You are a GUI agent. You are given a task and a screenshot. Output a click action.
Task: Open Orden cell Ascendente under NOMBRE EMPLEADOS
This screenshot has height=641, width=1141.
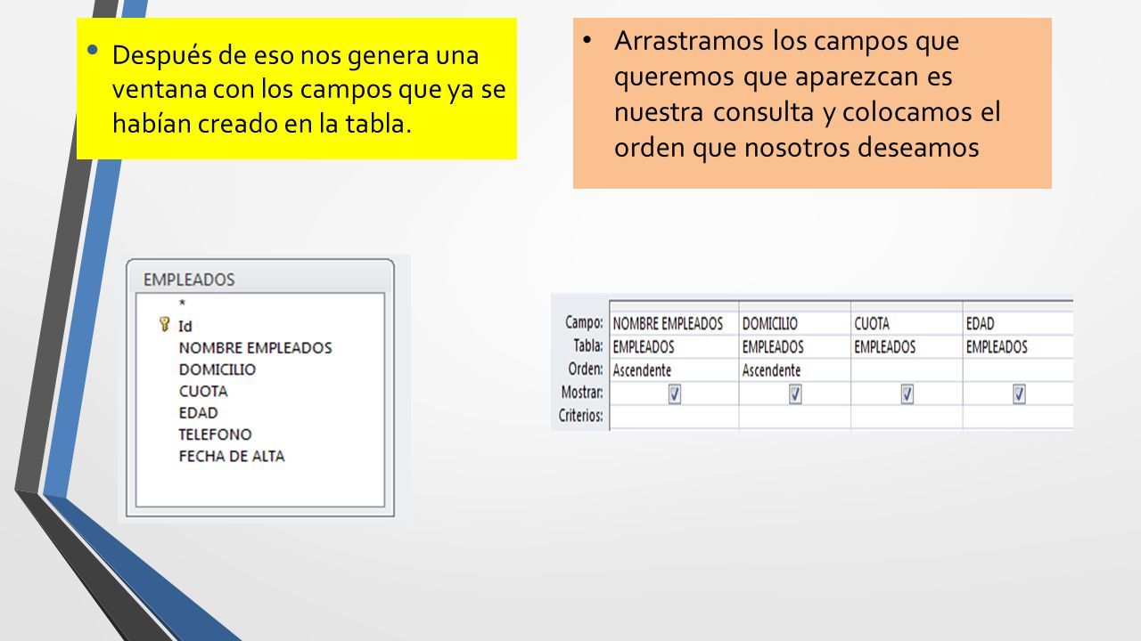pos(675,369)
